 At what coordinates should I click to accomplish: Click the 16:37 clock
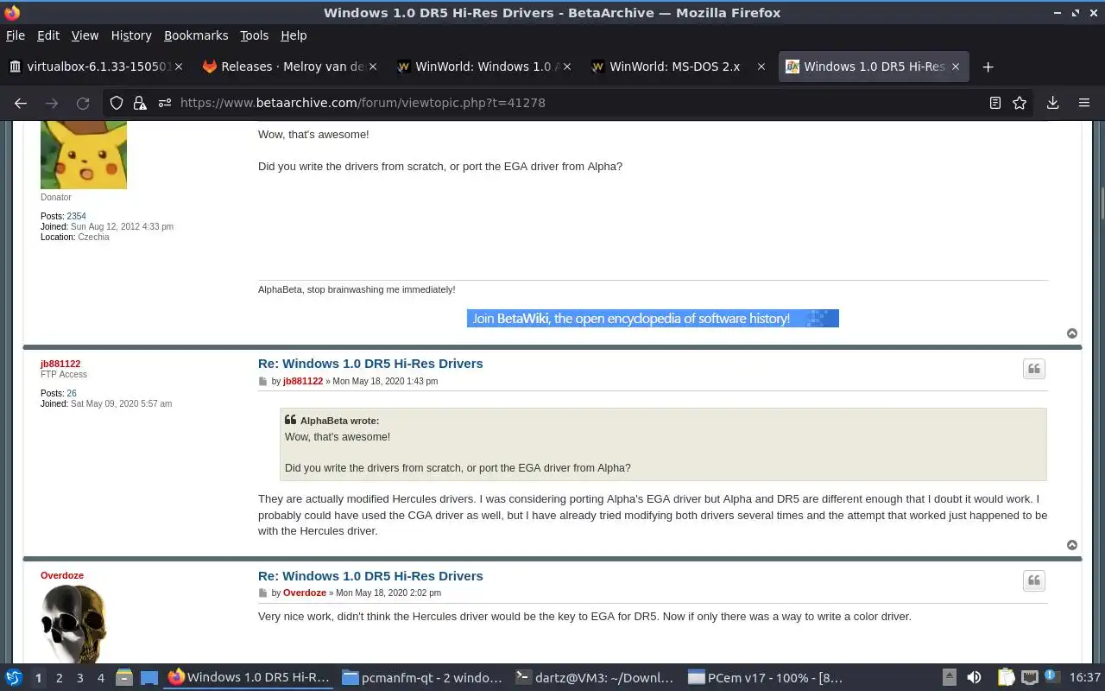click(1085, 678)
